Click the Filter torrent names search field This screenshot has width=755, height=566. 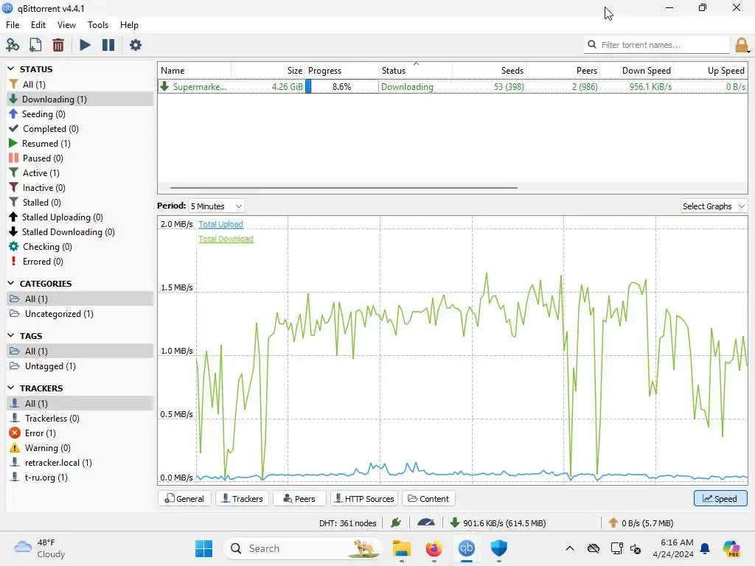(656, 45)
